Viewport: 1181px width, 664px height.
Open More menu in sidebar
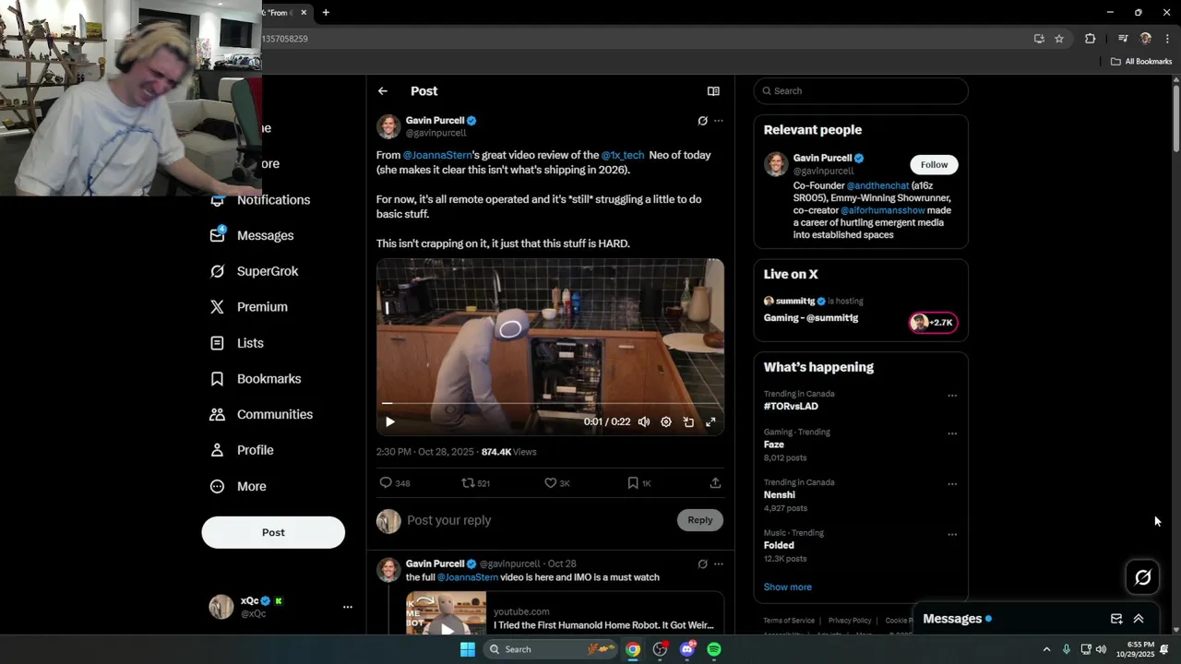click(238, 486)
